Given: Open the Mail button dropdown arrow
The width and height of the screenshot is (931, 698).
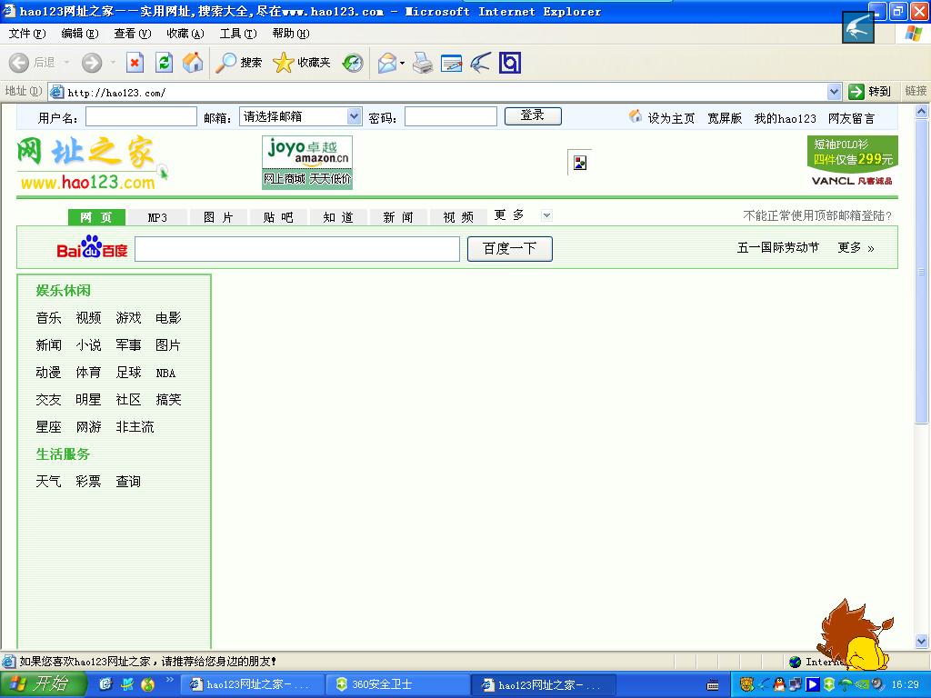Looking at the screenshot, I should 402,63.
